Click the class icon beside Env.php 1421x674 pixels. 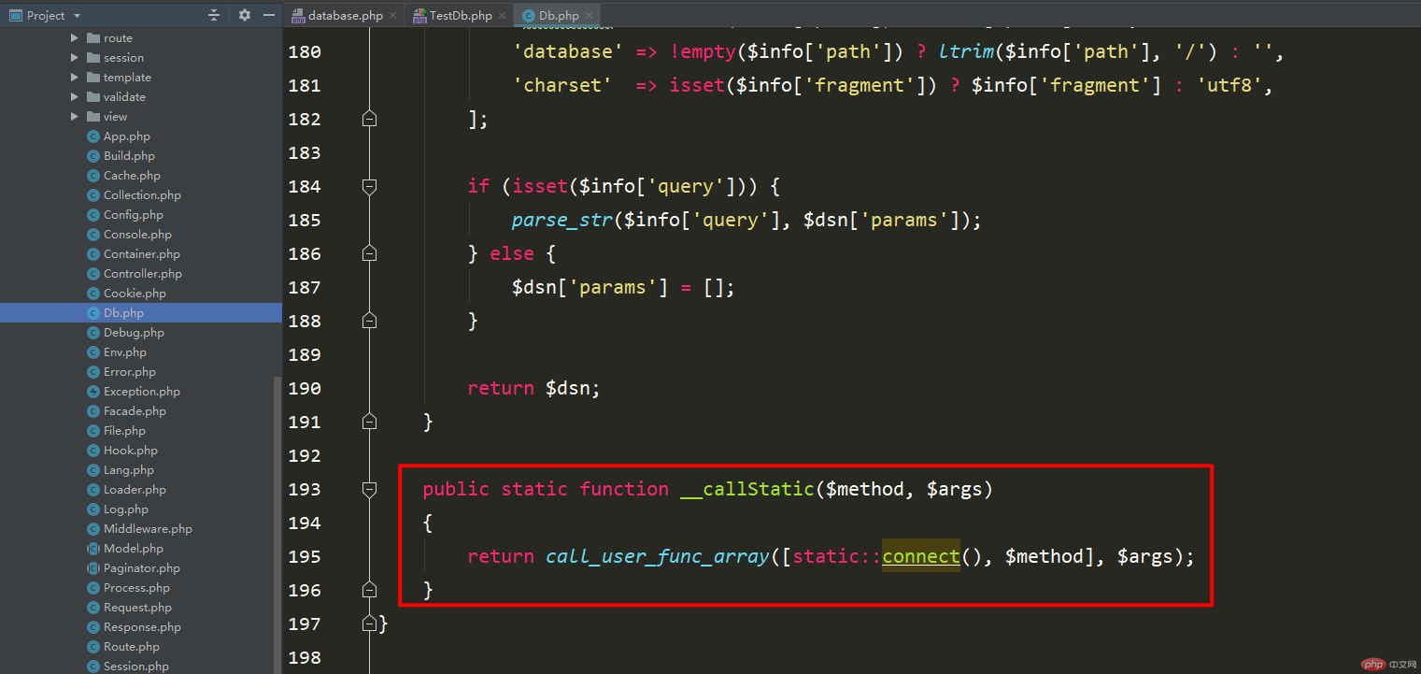93,352
